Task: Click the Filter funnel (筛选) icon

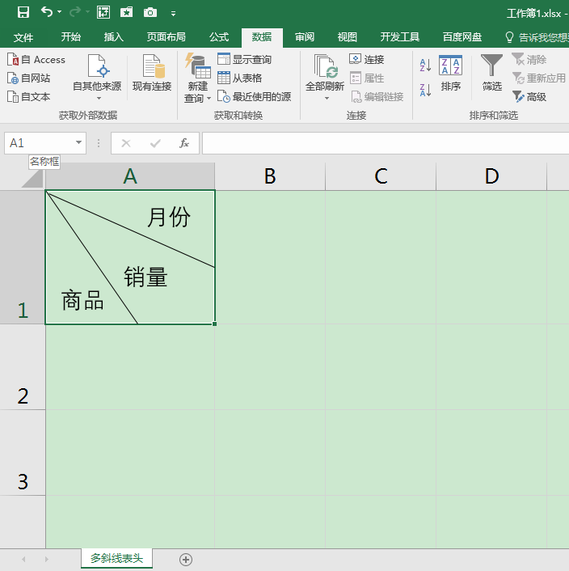Action: (x=491, y=66)
